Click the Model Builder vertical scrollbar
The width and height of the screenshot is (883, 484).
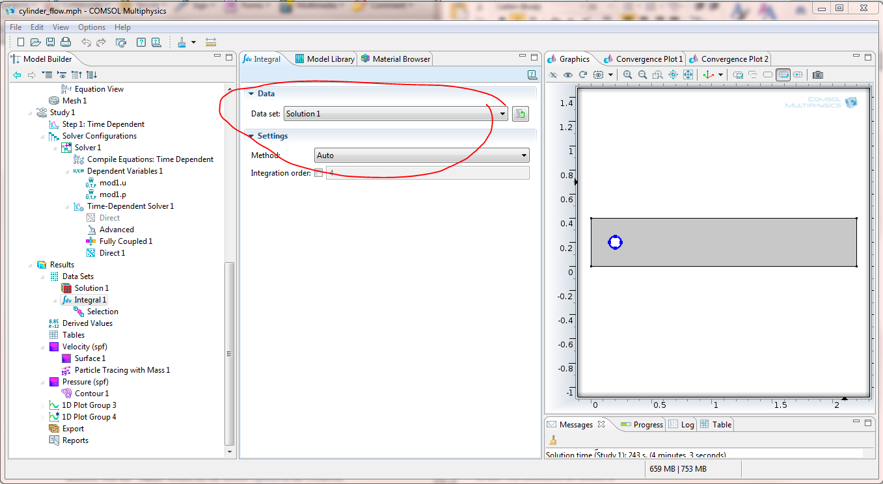(229, 353)
